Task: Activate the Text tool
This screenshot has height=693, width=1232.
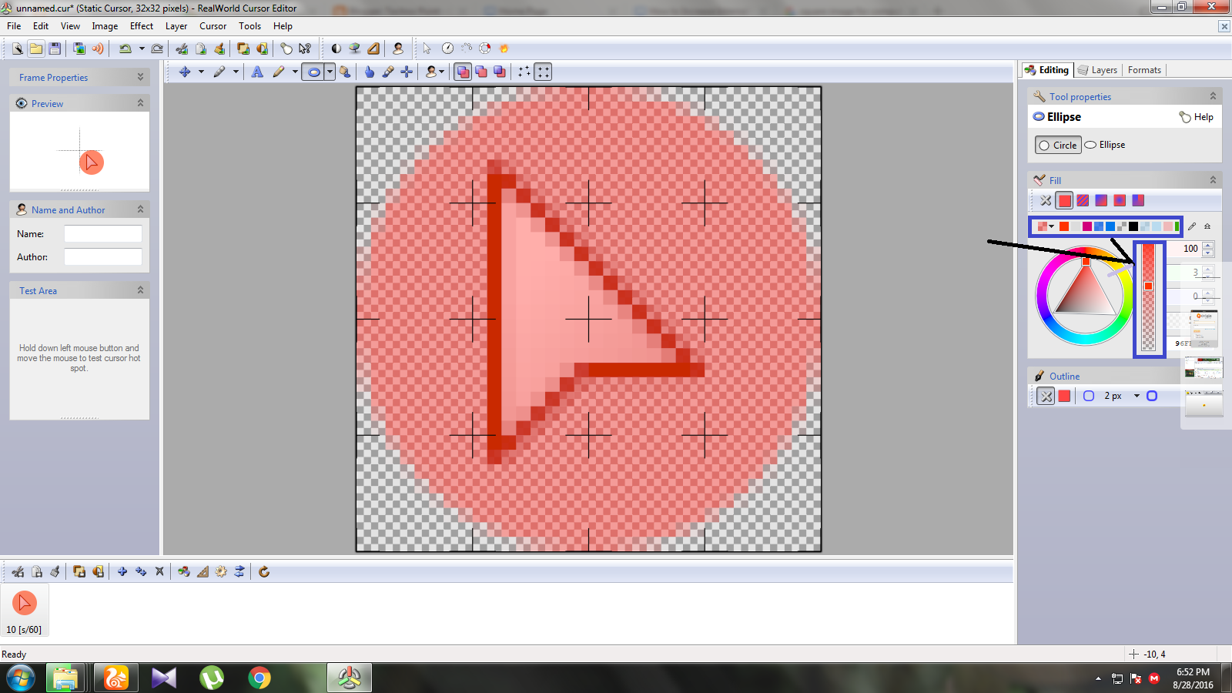Action: (x=257, y=72)
